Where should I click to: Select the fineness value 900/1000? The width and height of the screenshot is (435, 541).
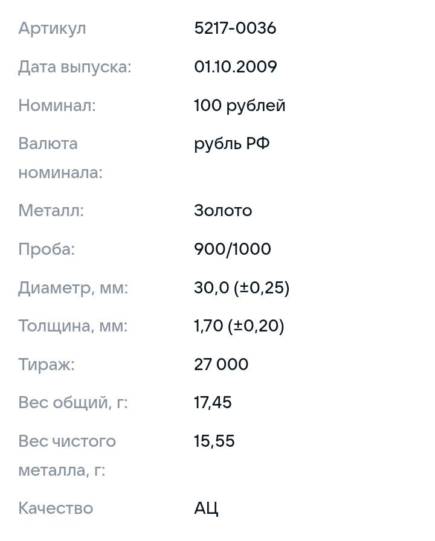[232, 249]
